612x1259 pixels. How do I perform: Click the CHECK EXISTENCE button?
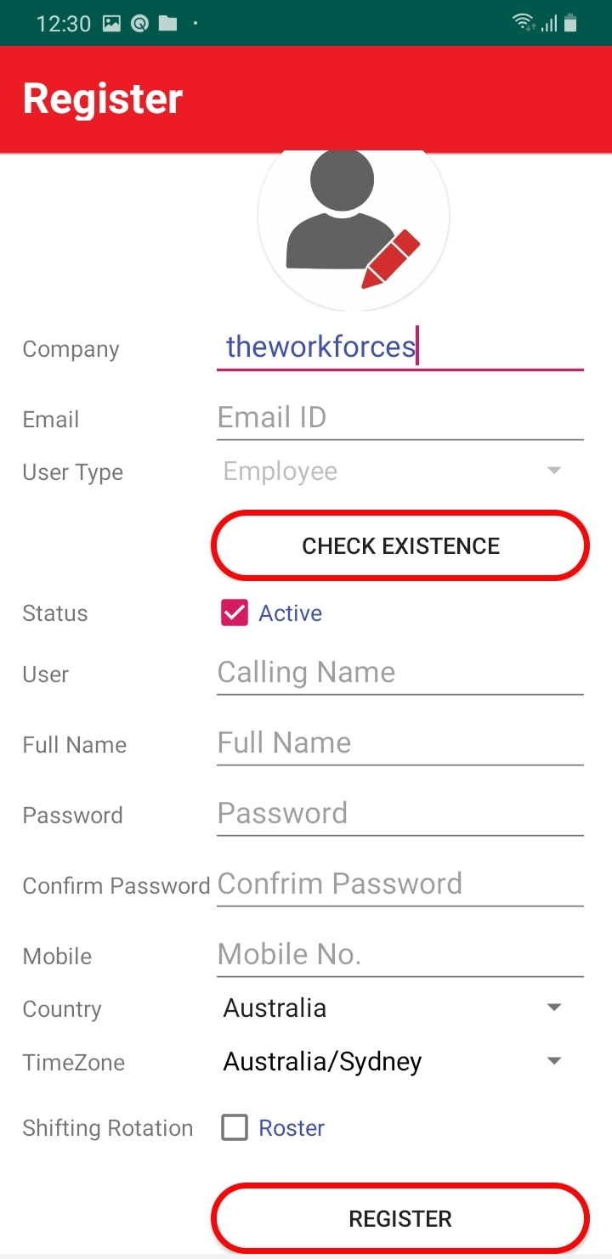click(x=400, y=545)
